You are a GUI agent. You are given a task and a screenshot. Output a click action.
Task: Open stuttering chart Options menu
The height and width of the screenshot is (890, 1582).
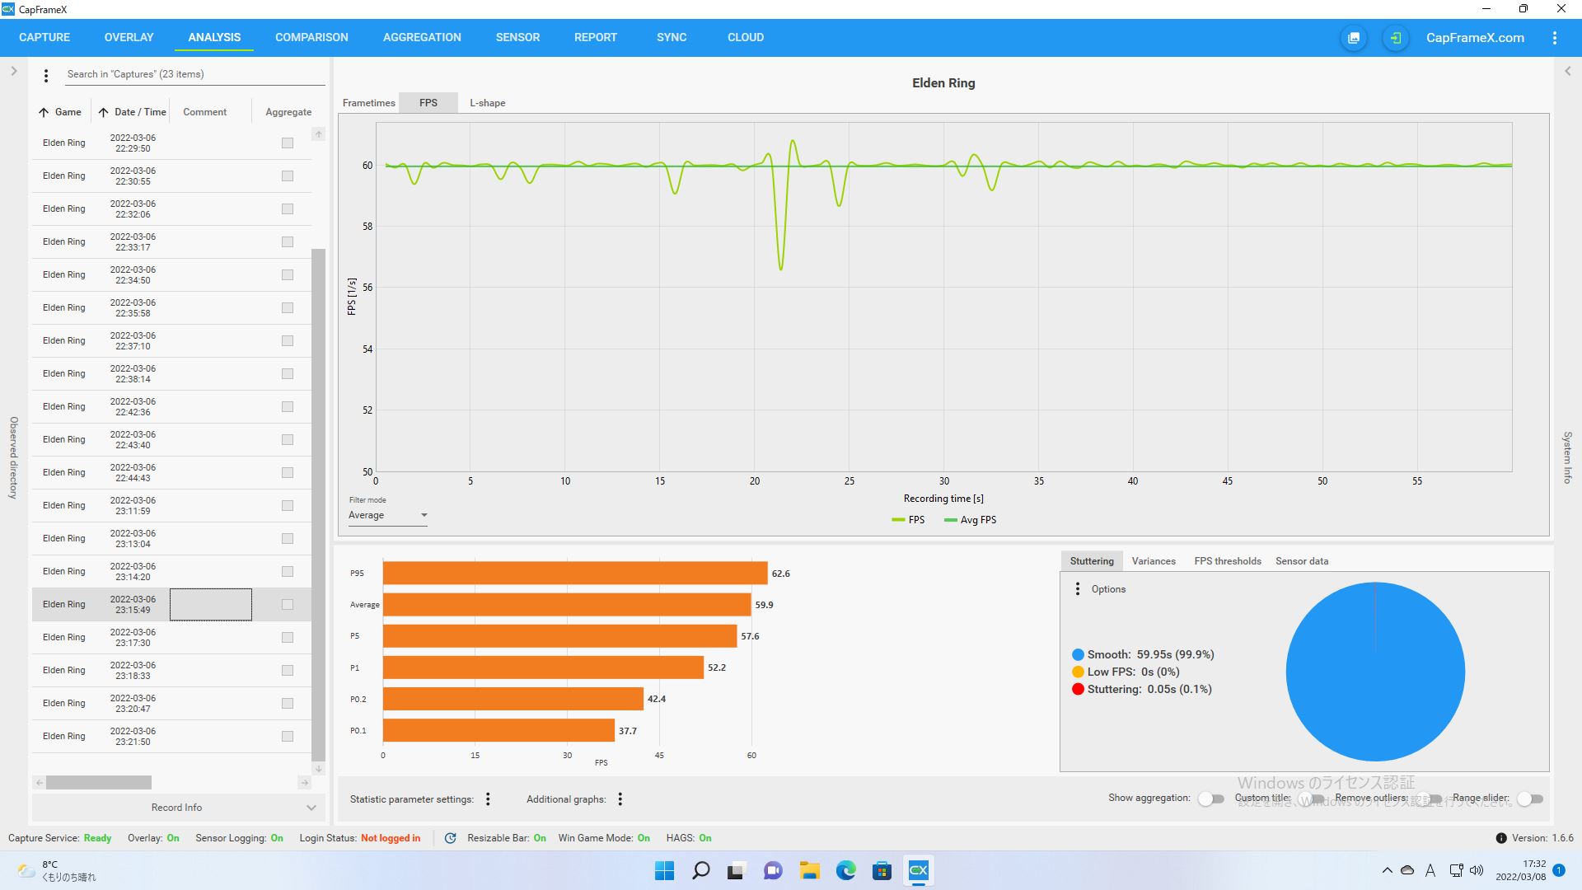tap(1078, 588)
